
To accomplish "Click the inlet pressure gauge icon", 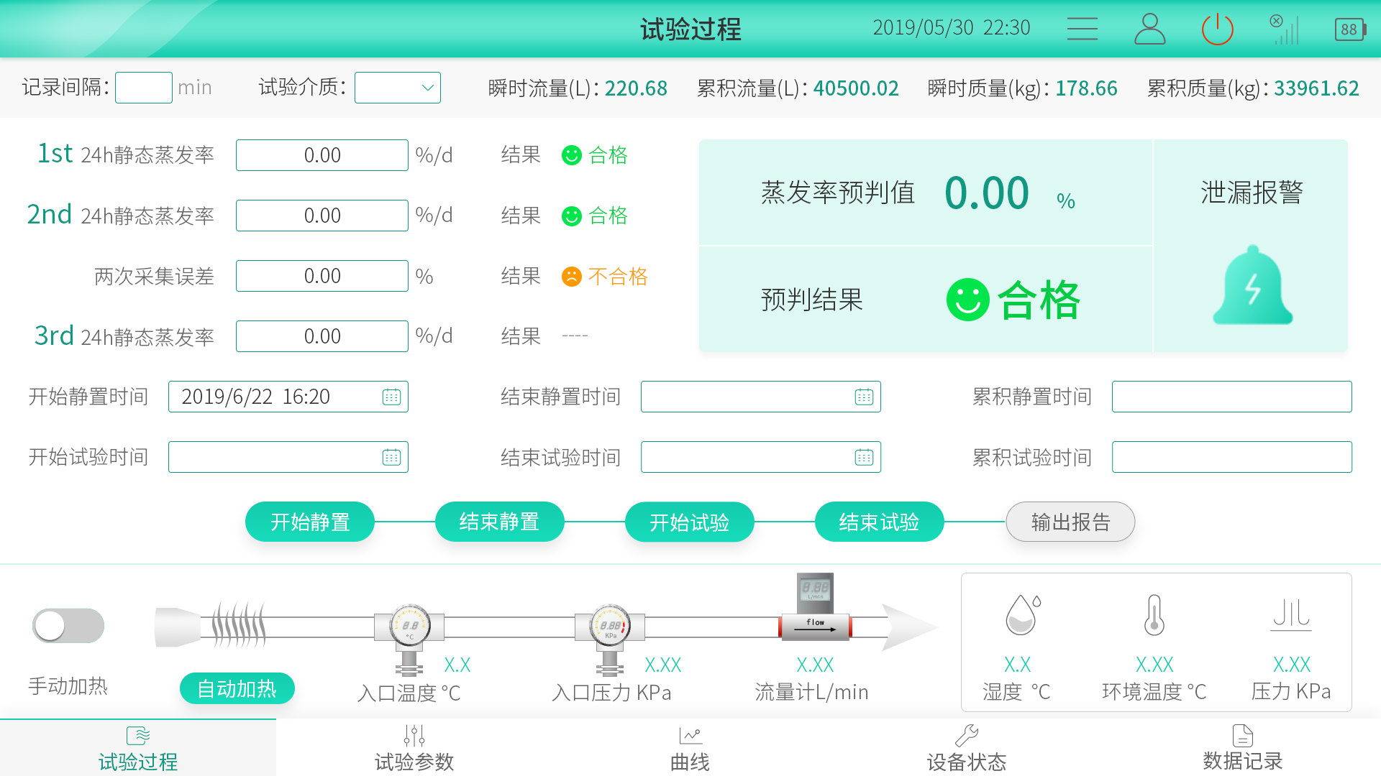I will tap(610, 627).
